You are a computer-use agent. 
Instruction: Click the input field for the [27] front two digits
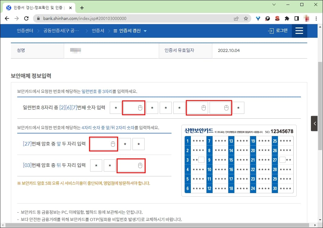point(103,144)
